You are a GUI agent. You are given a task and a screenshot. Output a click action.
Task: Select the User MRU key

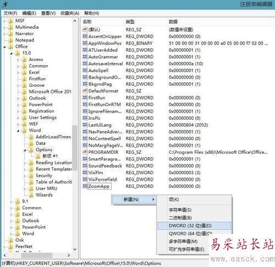click(47, 188)
